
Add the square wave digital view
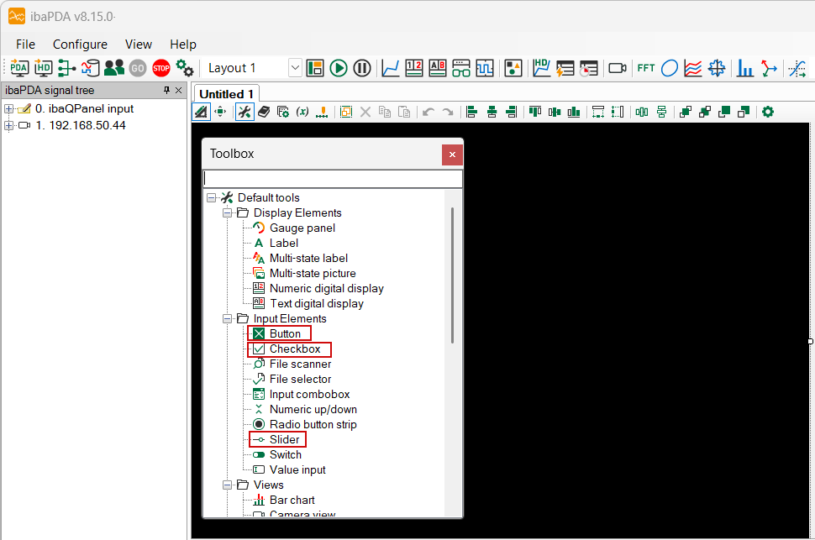pos(485,68)
